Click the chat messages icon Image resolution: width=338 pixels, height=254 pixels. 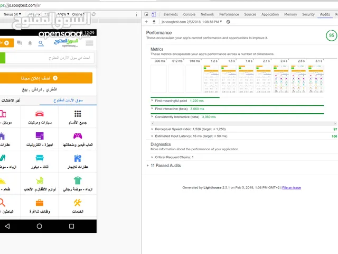click(19, 43)
